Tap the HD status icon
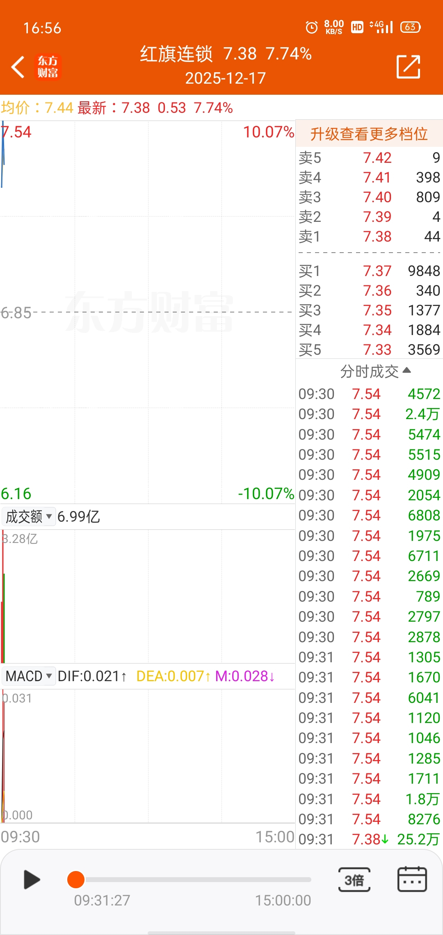Image resolution: width=443 pixels, height=935 pixels. click(x=357, y=27)
